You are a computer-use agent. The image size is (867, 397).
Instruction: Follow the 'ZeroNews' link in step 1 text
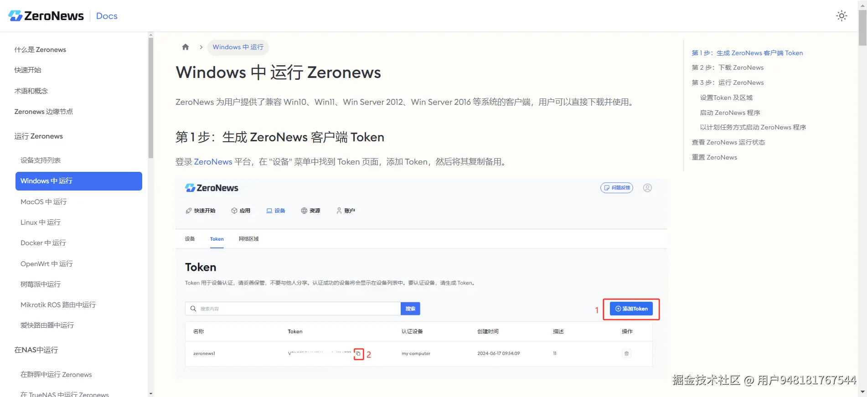point(213,162)
